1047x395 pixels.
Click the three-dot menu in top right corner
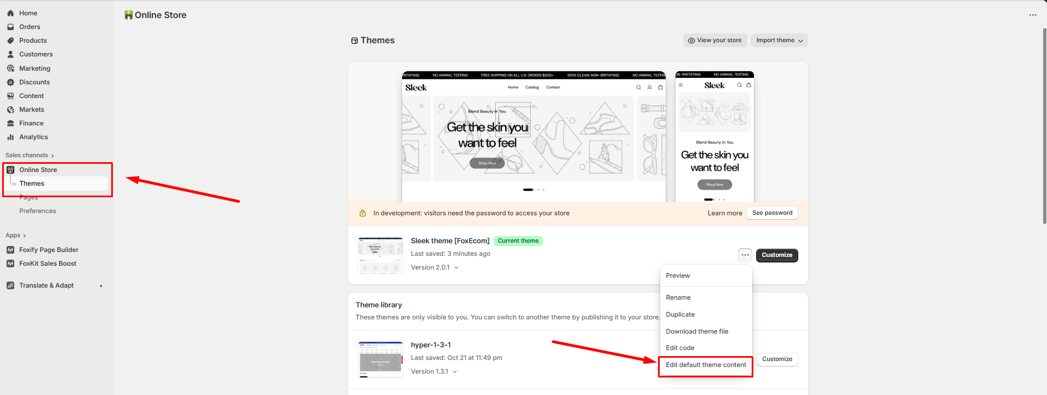coord(1033,15)
